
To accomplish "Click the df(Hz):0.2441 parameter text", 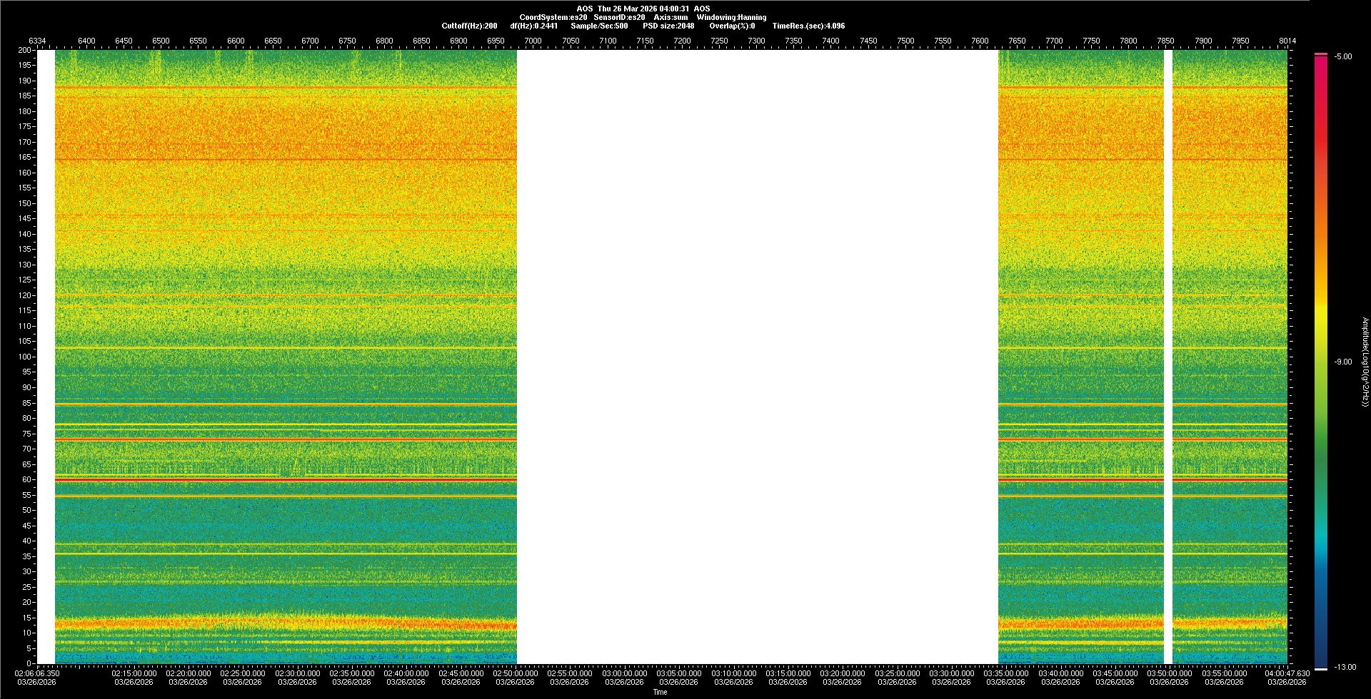I will click(533, 26).
